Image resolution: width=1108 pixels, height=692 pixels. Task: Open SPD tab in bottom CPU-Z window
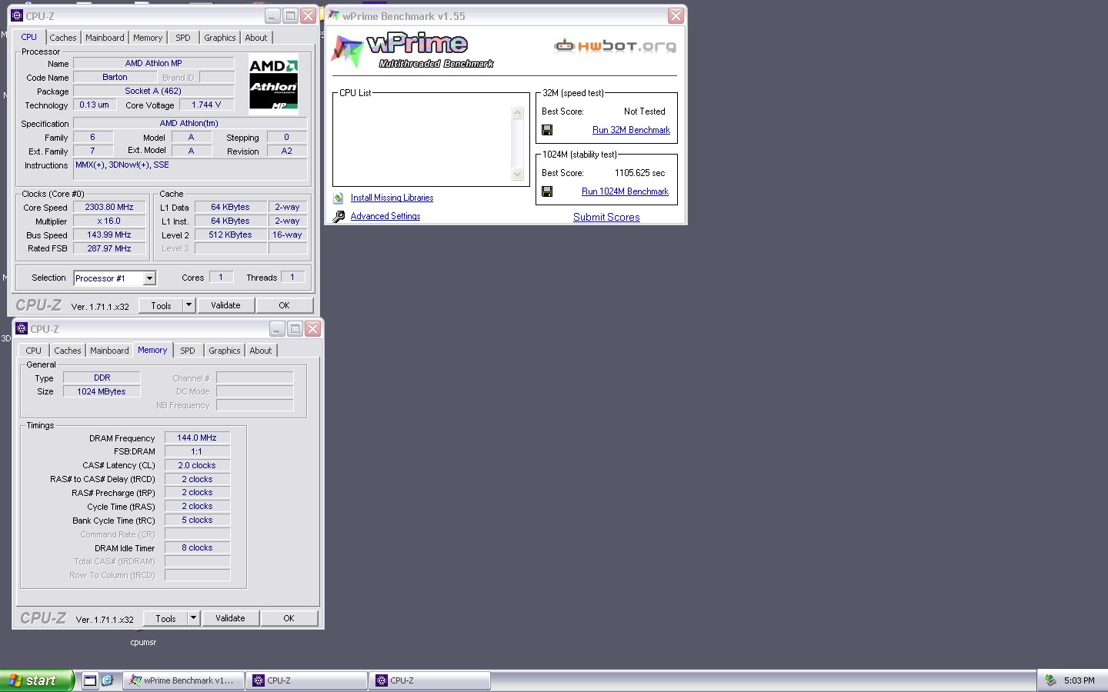coord(188,351)
